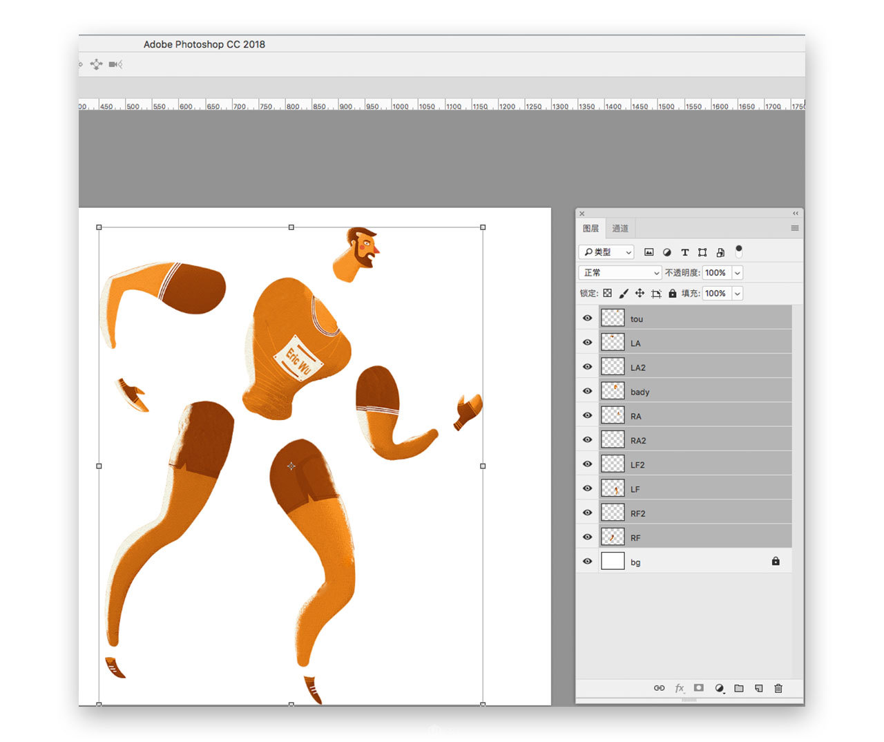Lock transparent pixels of selected layers
Viewport: 884px width, 742px height.
[608, 294]
